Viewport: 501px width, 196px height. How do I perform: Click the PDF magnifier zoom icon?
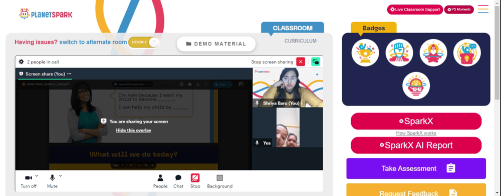point(146,165)
